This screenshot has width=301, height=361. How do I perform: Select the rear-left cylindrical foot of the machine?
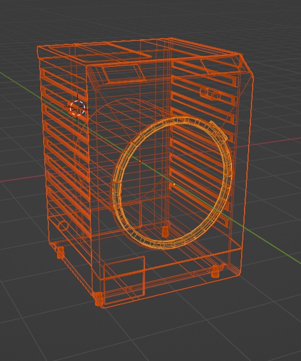tap(60, 253)
